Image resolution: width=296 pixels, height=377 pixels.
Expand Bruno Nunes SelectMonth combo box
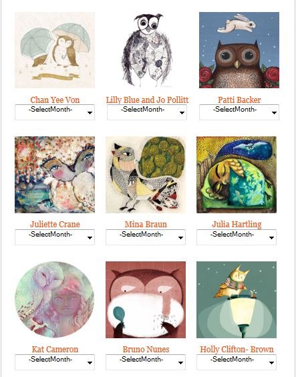coord(146,362)
